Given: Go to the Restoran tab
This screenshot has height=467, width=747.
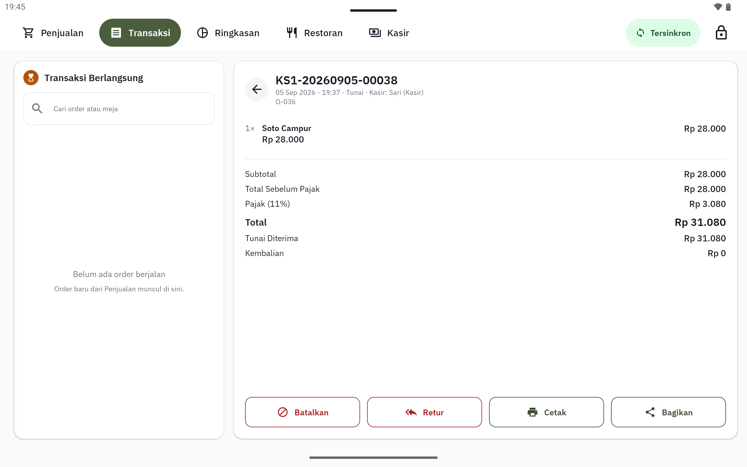Looking at the screenshot, I should tap(314, 33).
